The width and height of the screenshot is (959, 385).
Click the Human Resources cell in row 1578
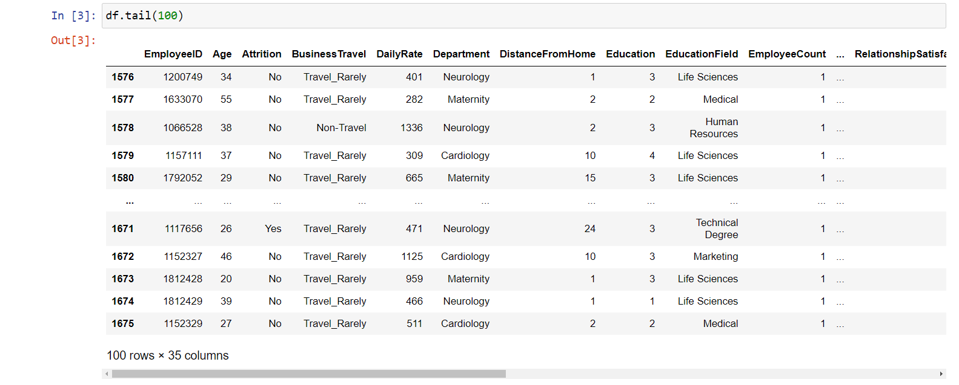click(x=714, y=128)
